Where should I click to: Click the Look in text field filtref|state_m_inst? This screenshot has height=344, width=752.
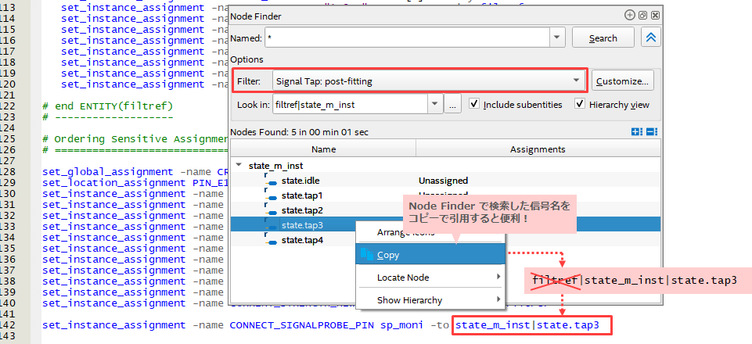pos(350,104)
